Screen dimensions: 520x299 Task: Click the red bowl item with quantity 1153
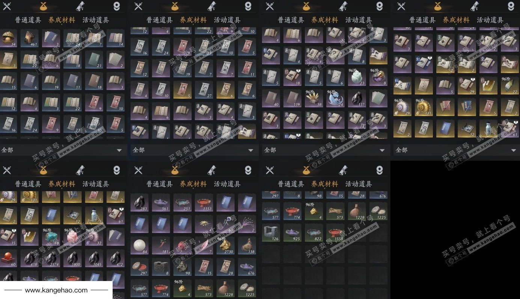coord(204,203)
